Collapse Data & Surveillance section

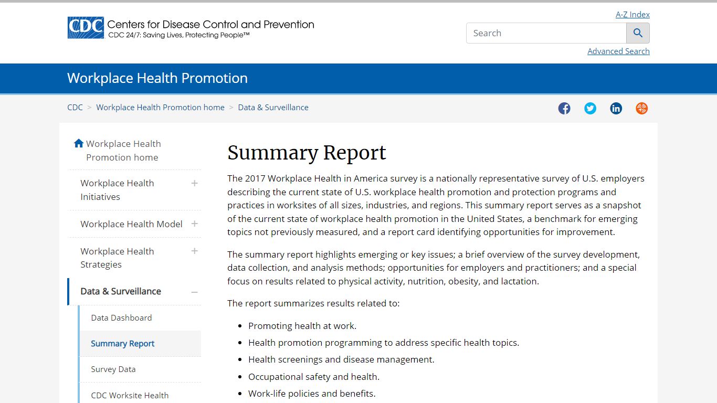click(x=194, y=292)
